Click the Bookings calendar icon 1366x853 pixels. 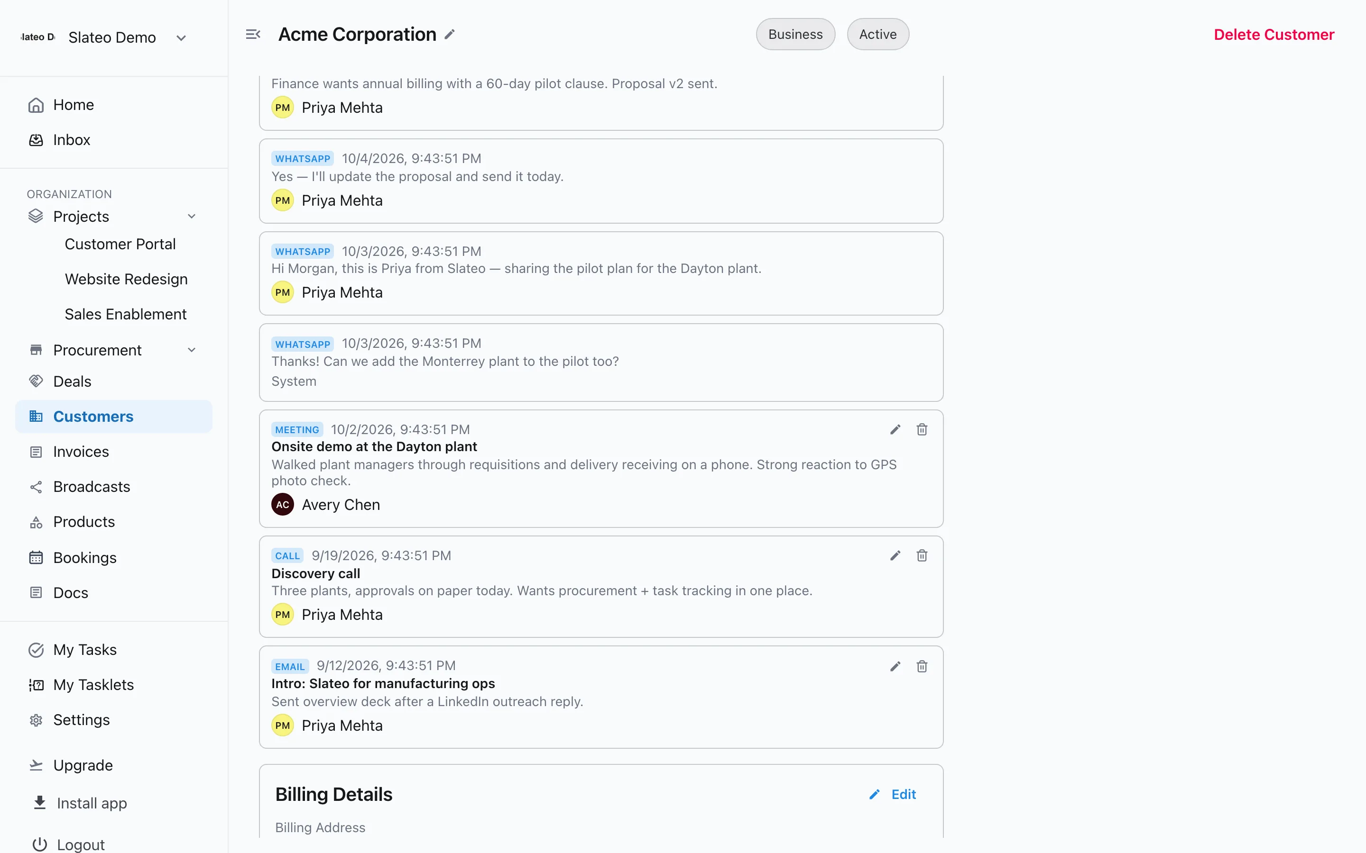(x=36, y=557)
